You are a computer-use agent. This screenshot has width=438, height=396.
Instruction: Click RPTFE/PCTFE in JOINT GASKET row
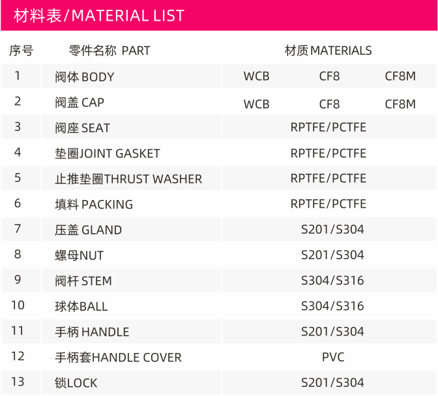click(328, 153)
